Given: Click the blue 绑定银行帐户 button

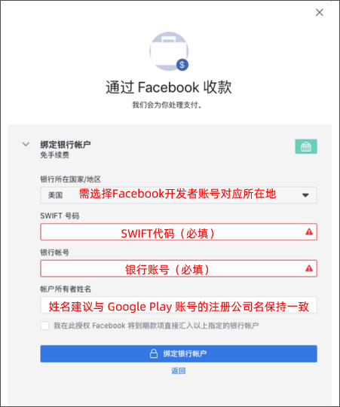Looking at the screenshot, I should click(x=179, y=353).
